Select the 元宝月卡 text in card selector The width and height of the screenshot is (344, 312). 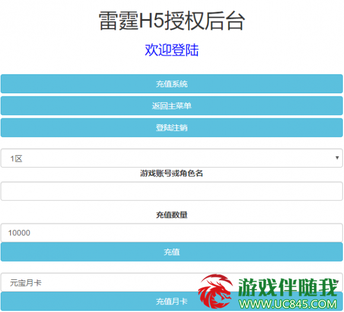coord(26,283)
